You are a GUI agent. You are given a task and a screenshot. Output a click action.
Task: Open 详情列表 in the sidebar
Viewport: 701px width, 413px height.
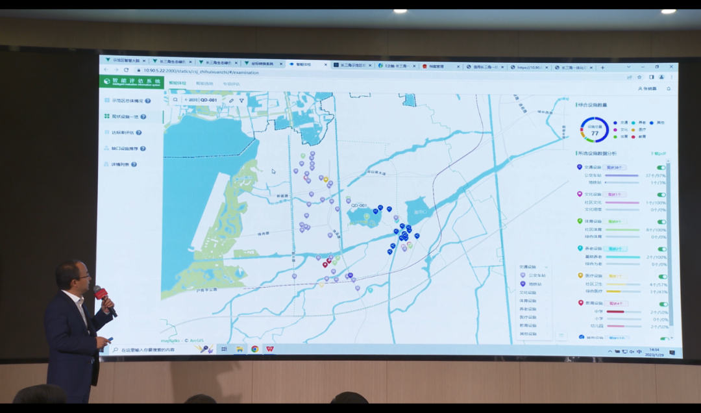[120, 164]
